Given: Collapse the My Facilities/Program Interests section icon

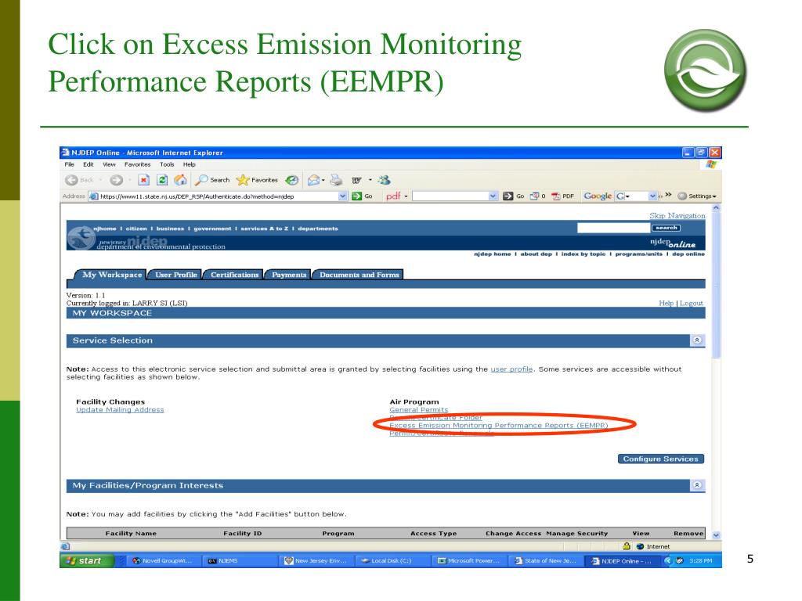Looking at the screenshot, I should pyautogui.click(x=697, y=485).
